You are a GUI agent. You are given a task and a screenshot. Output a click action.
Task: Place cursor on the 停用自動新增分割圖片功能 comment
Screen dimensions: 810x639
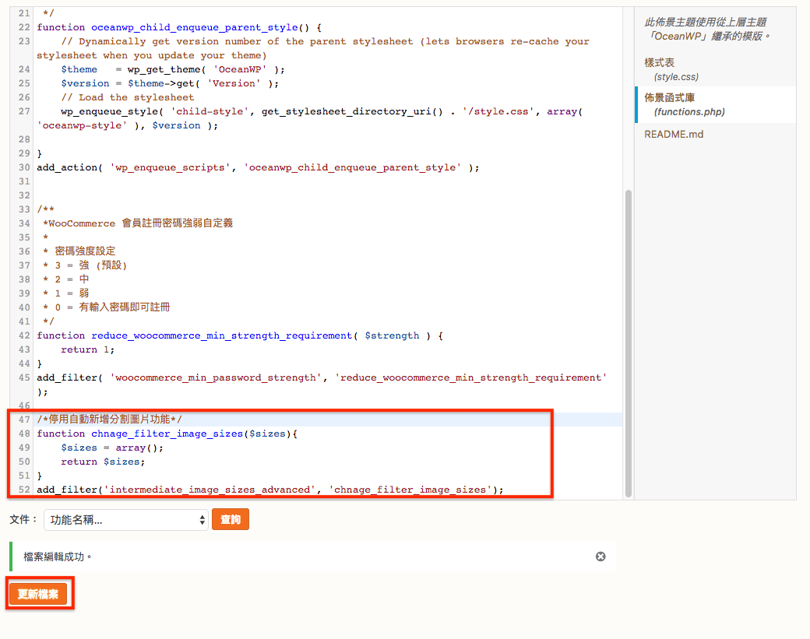click(109, 420)
